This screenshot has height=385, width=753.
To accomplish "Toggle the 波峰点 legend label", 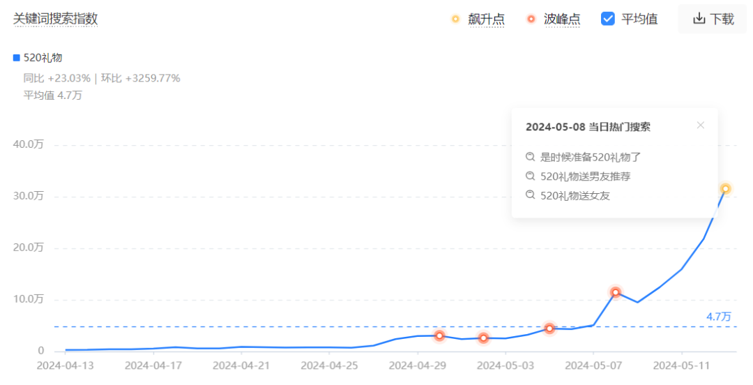I will (561, 19).
